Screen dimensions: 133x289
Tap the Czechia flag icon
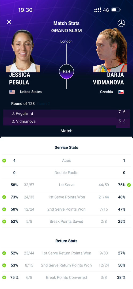(x=121, y=92)
